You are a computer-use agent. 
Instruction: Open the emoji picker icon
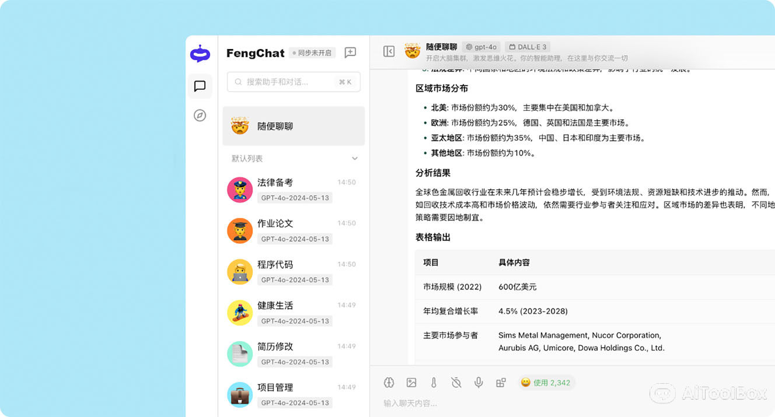point(526,382)
